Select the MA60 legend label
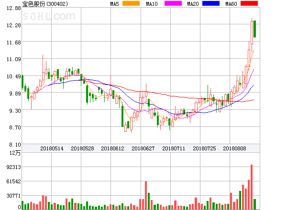 pos(231,4)
